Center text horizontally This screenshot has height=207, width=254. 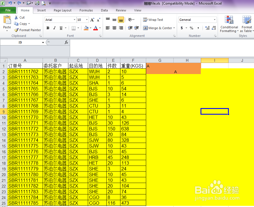pyautogui.click(x=114, y=28)
